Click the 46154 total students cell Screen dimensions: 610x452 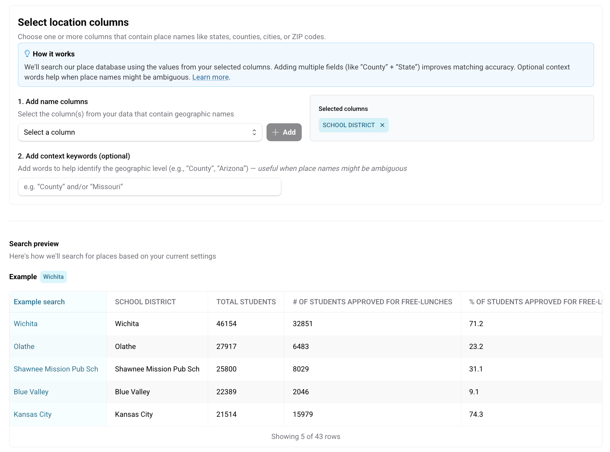[x=226, y=324]
